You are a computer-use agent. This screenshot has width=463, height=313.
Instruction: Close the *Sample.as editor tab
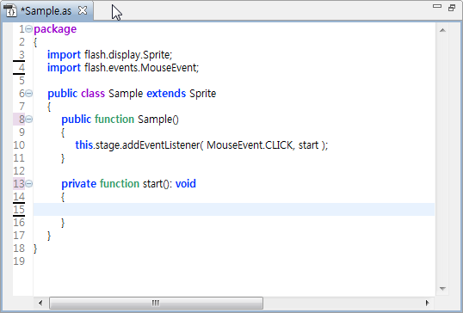[x=83, y=10]
